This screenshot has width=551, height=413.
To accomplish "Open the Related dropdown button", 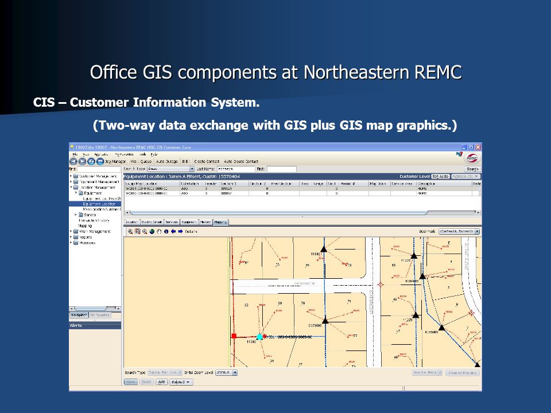I will (x=181, y=382).
